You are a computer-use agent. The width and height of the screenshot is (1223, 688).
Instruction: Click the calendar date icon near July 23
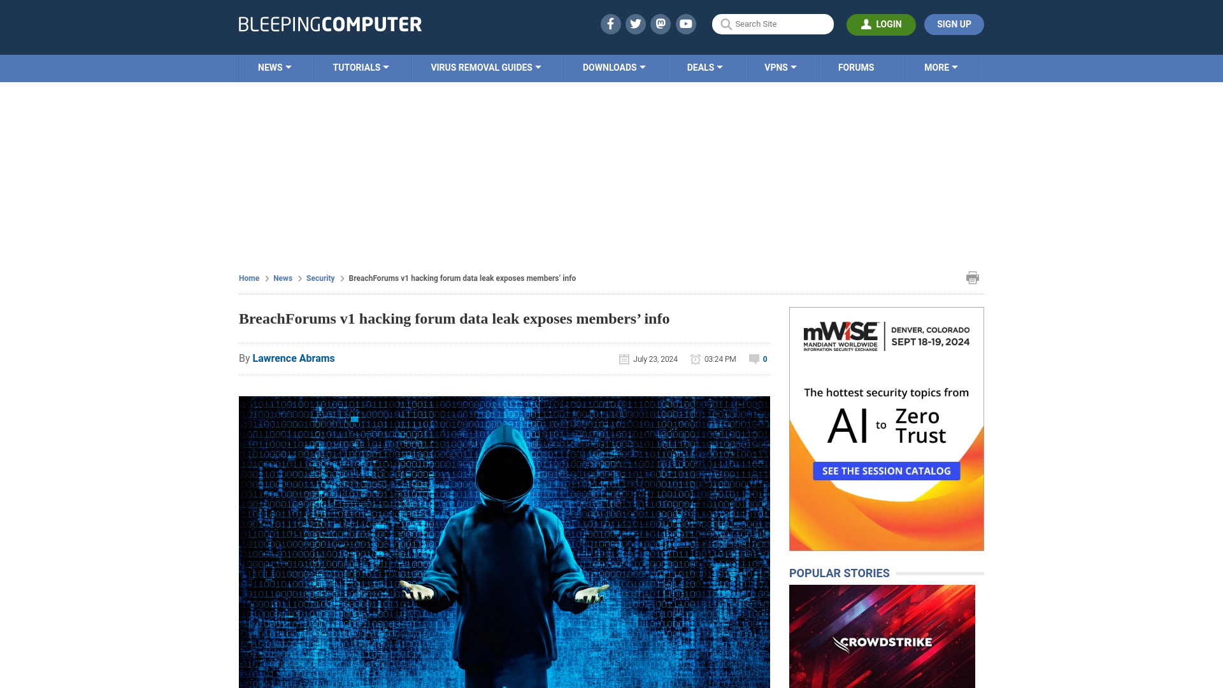click(624, 359)
